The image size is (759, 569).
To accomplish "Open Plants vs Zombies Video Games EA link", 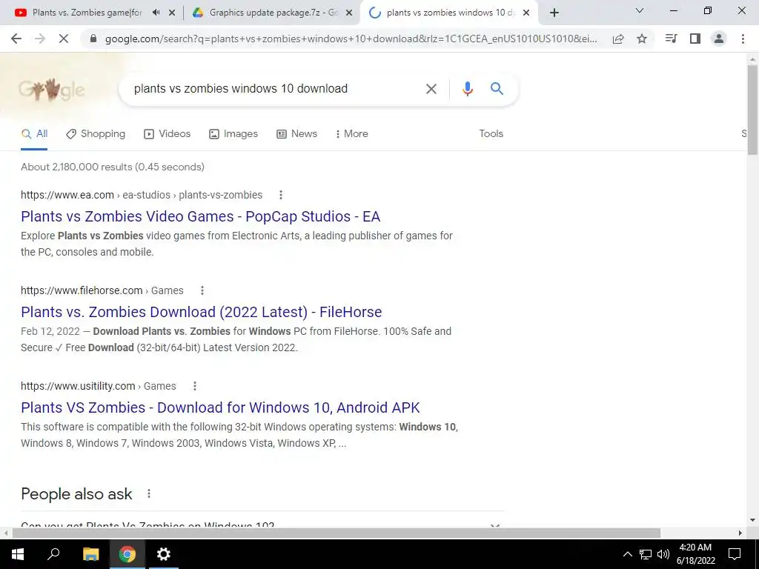I will [200, 216].
